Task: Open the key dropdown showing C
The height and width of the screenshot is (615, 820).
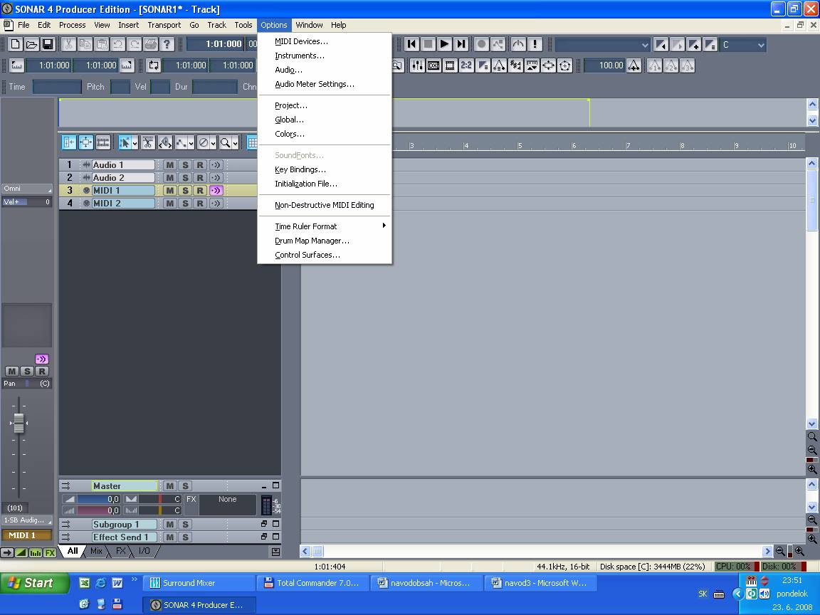Action: (x=761, y=45)
